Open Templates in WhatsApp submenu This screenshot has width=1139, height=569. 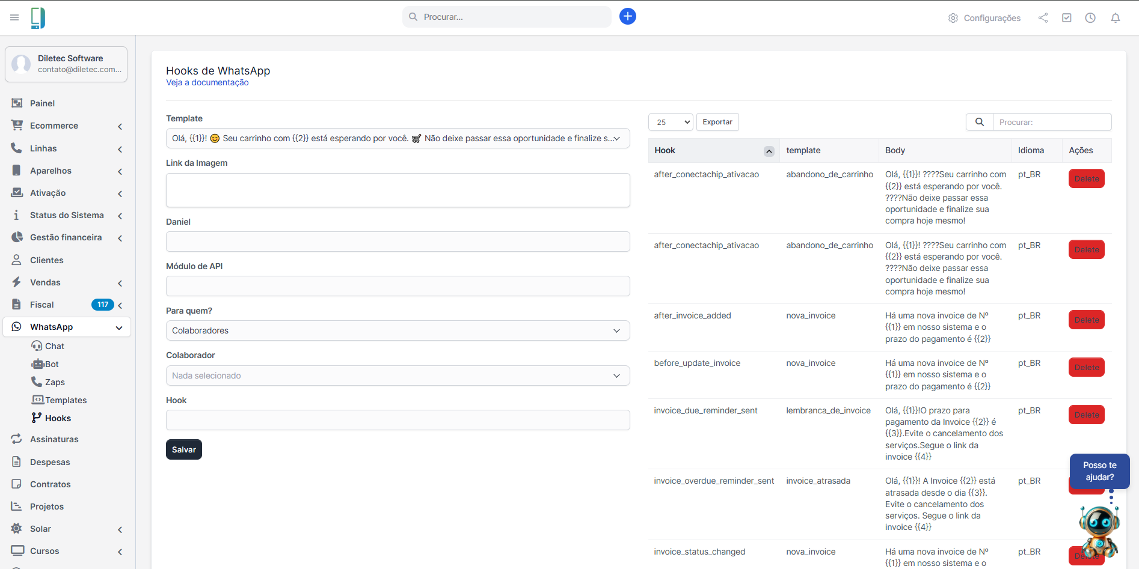point(66,400)
